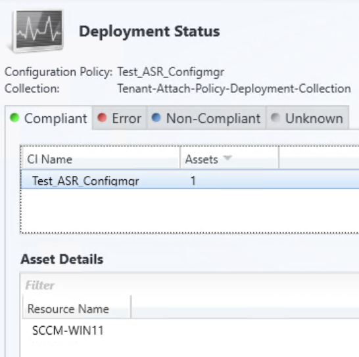Screen dimensions: 359x357
Task: Open the Unknown tab
Action: [307, 118]
